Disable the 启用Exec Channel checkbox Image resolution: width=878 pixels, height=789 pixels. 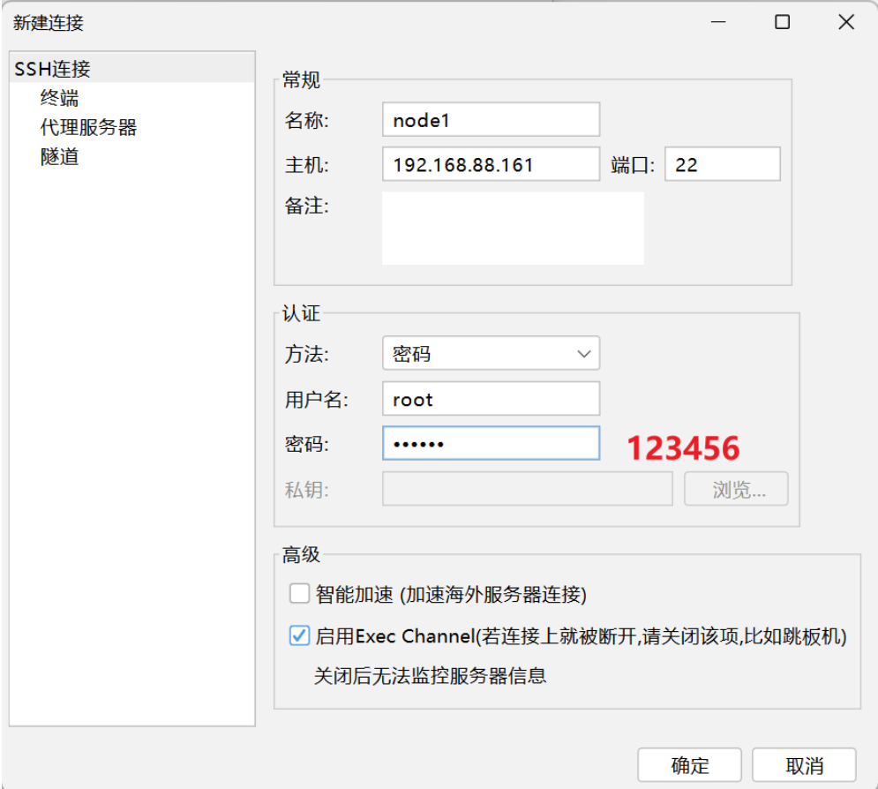299,635
